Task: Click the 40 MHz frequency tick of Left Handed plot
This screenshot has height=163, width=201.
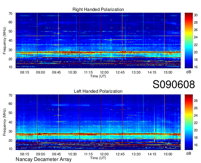Action: point(11,122)
